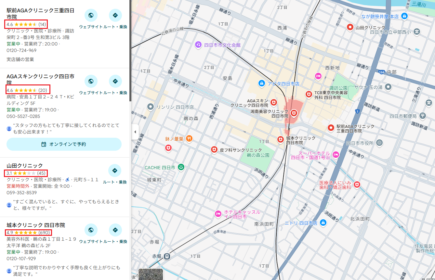435x280 pixels.
Task: Click AGAスキンクリニック四日市院 map pin
Action: [x=274, y=102]
